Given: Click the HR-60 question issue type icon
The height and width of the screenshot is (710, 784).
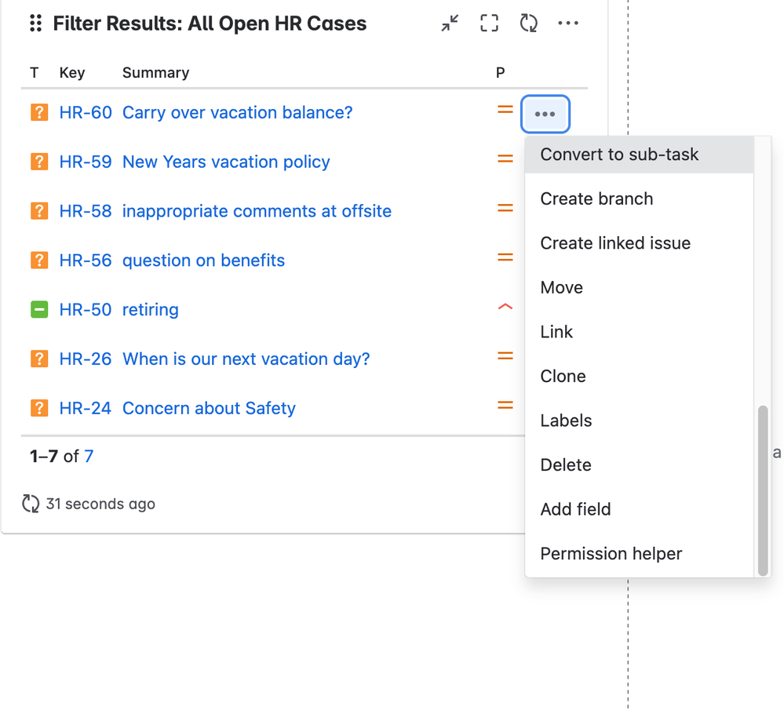Looking at the screenshot, I should [39, 112].
